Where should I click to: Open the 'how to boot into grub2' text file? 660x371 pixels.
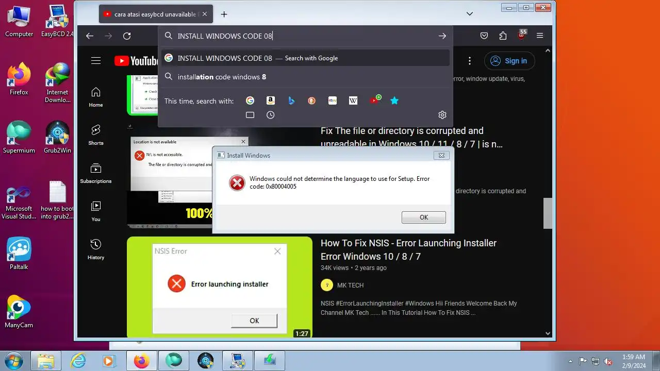(57, 199)
